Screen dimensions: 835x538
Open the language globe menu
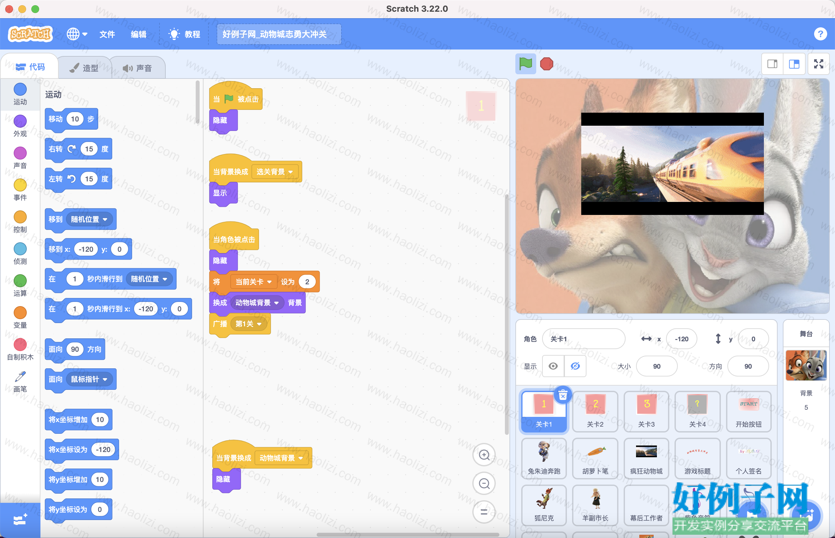click(x=77, y=34)
